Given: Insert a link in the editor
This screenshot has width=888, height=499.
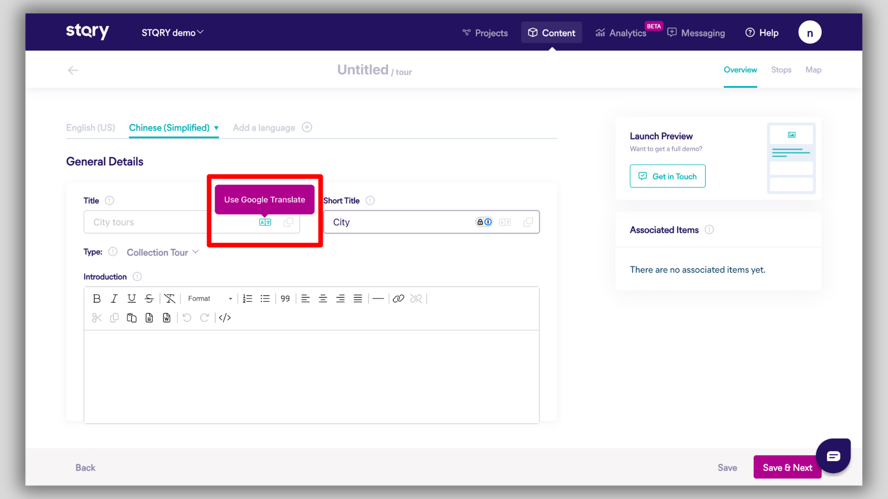Looking at the screenshot, I should (398, 298).
